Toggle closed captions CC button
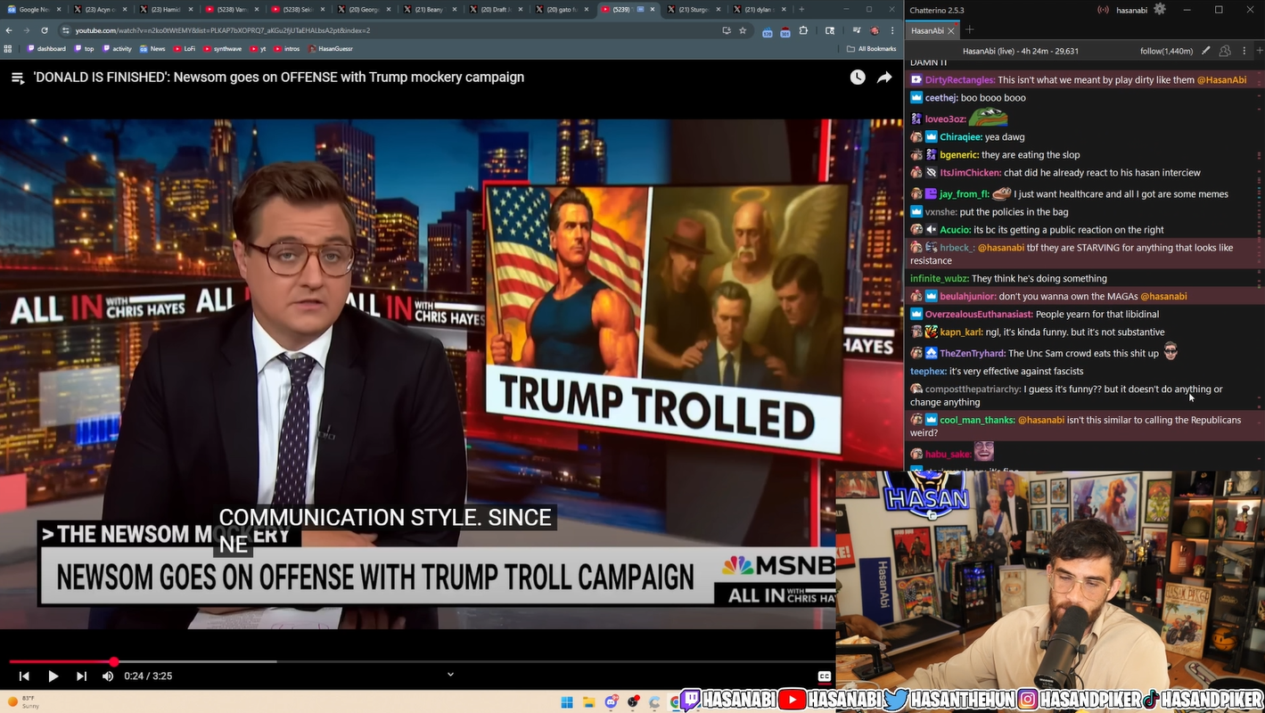Viewport: 1265px width, 713px height. point(825,676)
